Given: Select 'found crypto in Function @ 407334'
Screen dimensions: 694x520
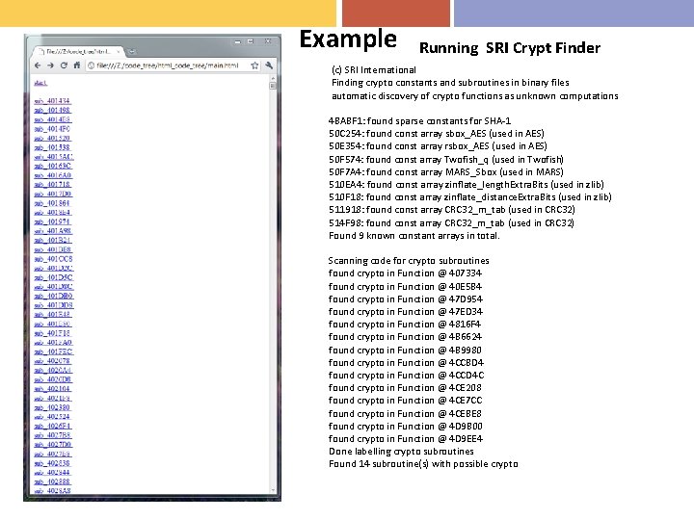Looking at the screenshot, I should pyautogui.click(x=405, y=273).
